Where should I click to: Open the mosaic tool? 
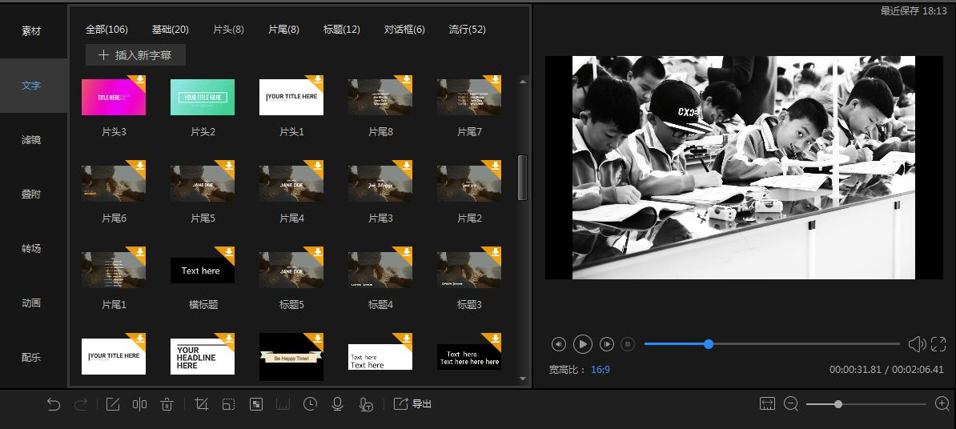(256, 404)
